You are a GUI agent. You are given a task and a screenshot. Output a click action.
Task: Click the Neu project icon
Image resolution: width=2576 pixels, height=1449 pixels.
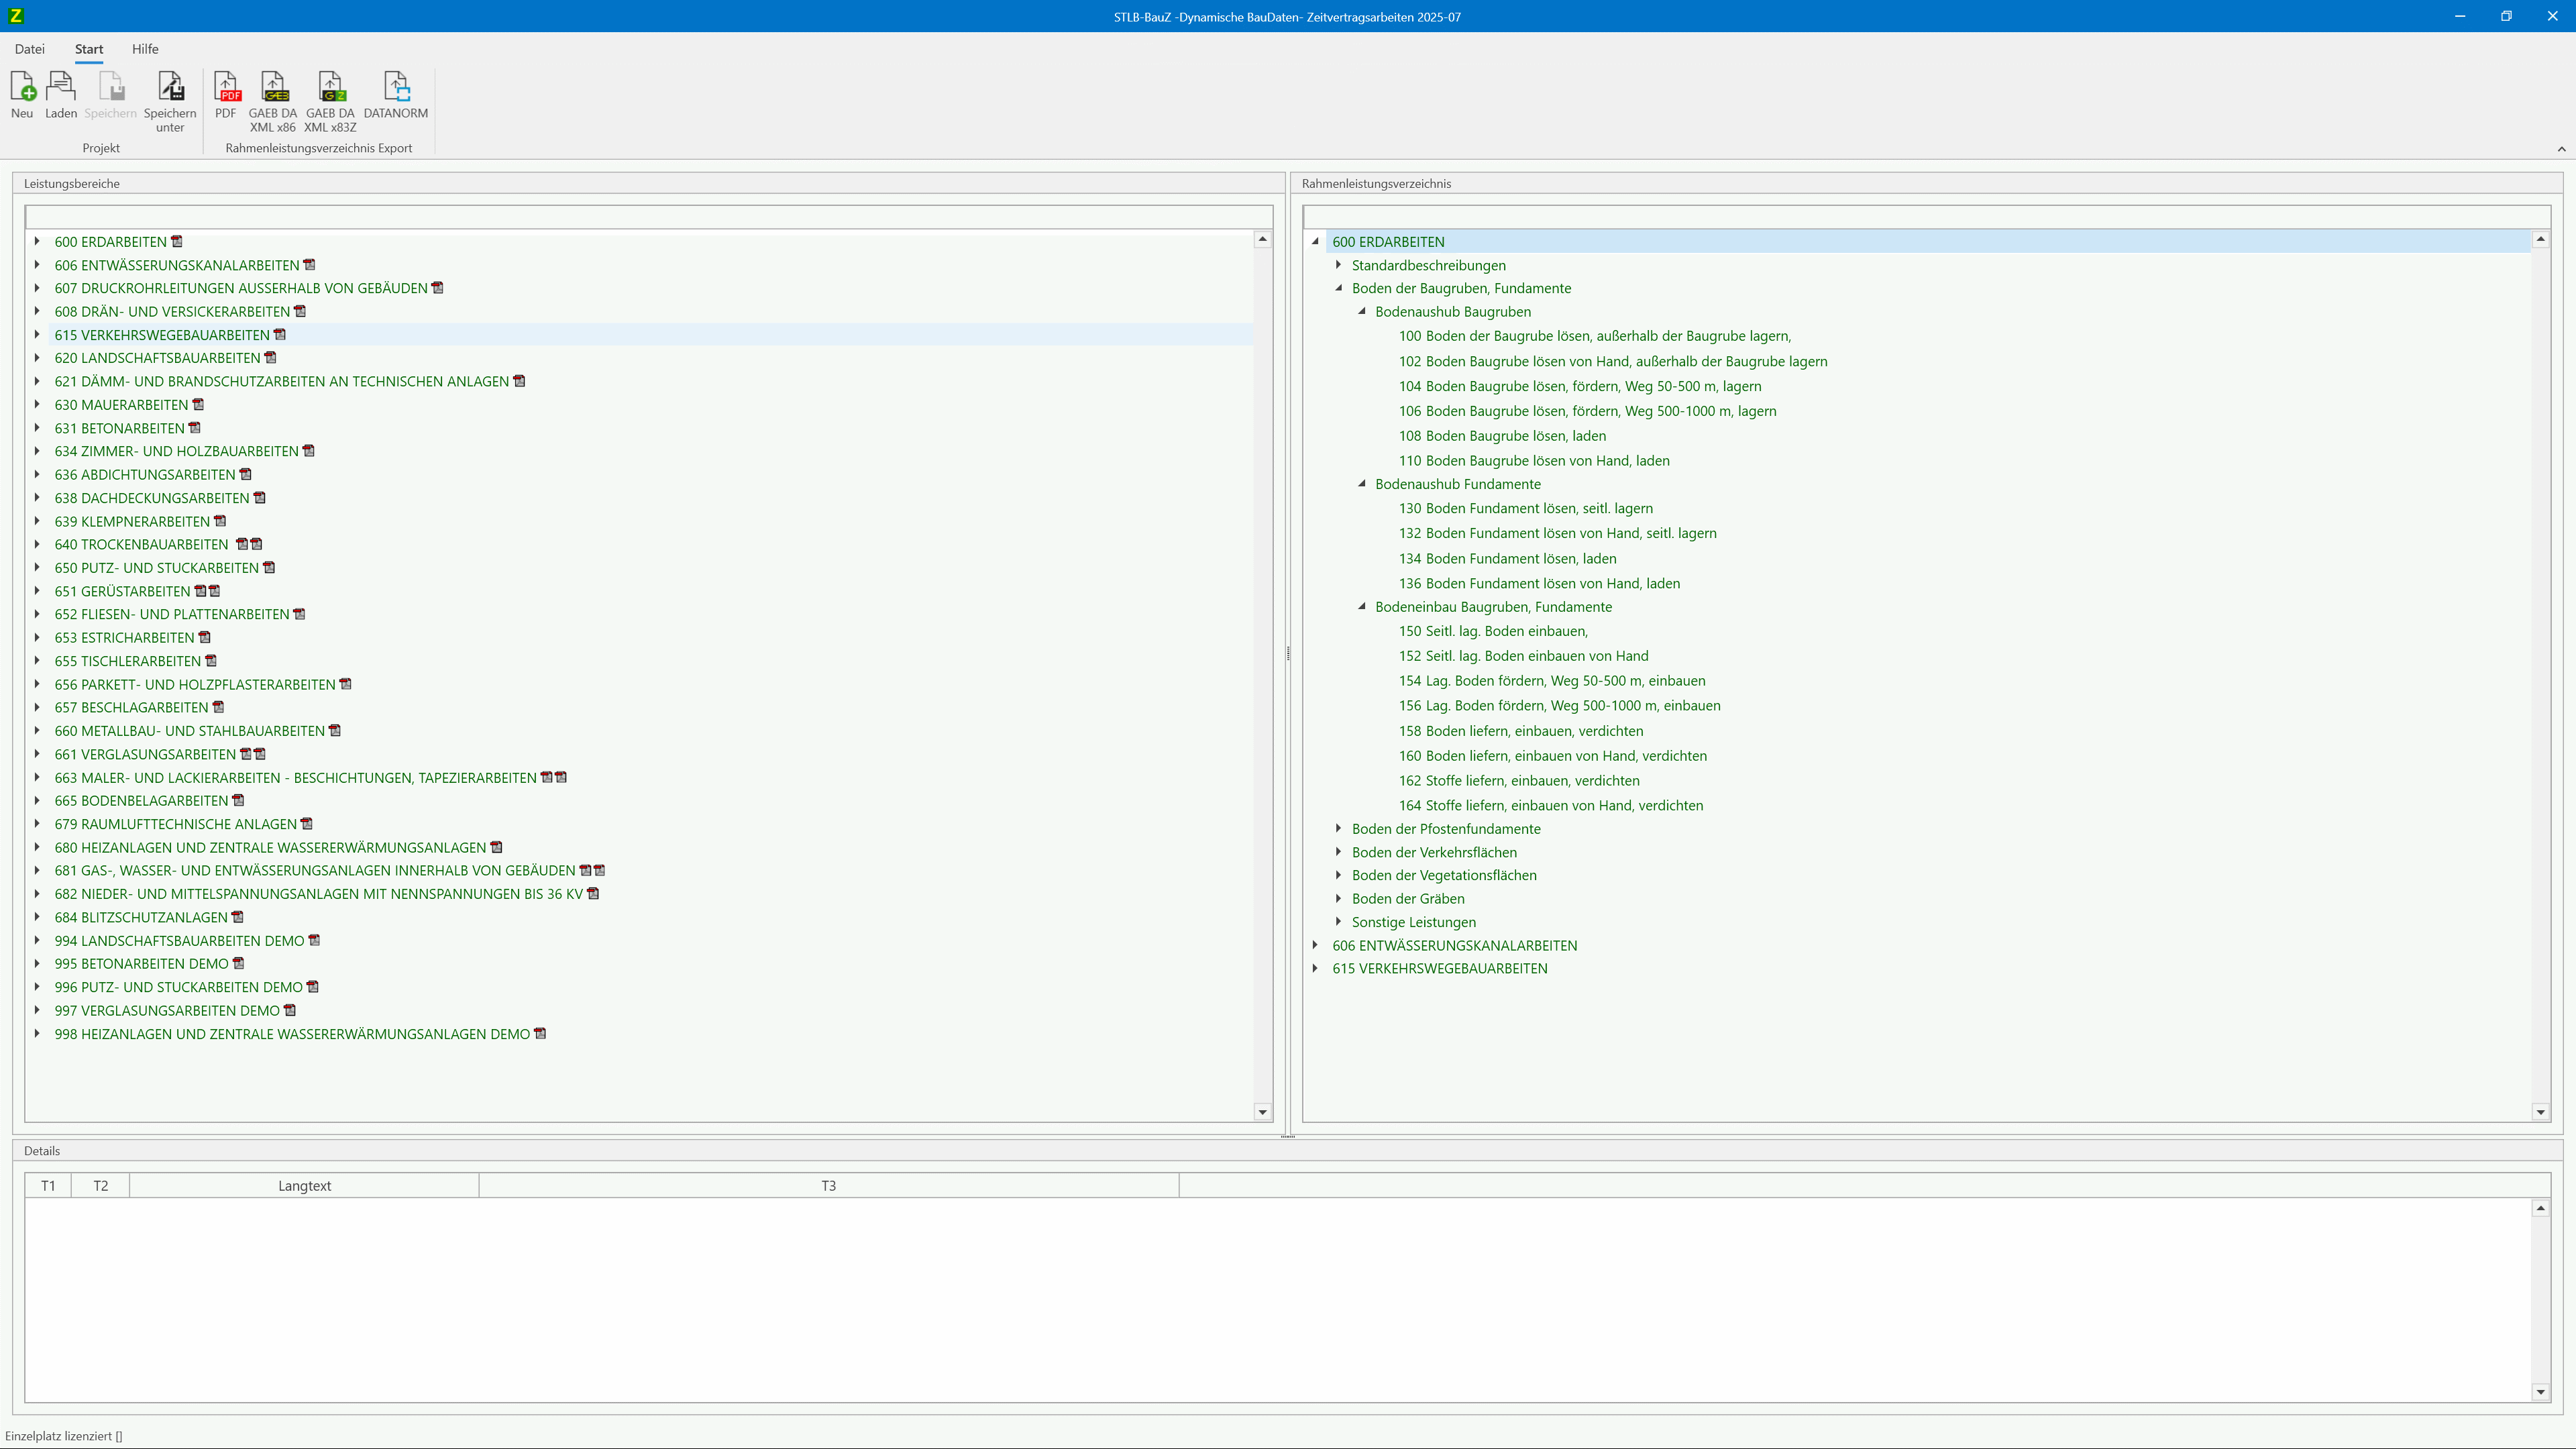pyautogui.click(x=22, y=88)
